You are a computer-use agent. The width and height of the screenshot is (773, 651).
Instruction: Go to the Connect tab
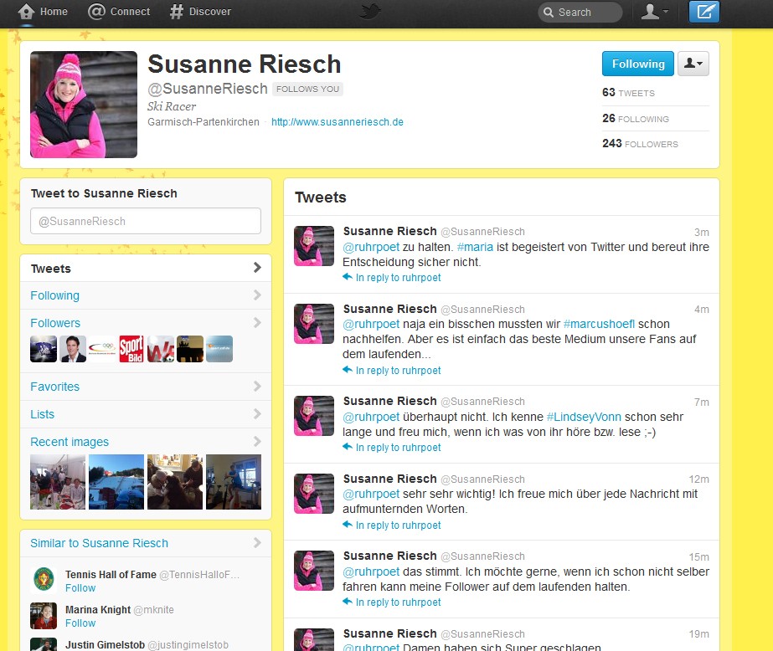click(119, 12)
